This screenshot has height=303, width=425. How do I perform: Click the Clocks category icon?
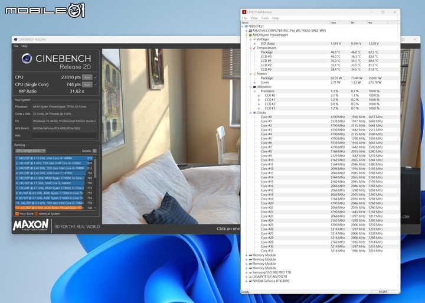pos(254,113)
